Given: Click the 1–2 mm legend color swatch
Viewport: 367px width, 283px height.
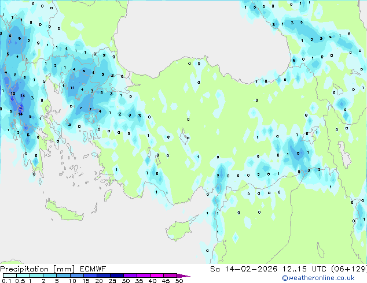Looking at the screenshot, I should 36,275.
